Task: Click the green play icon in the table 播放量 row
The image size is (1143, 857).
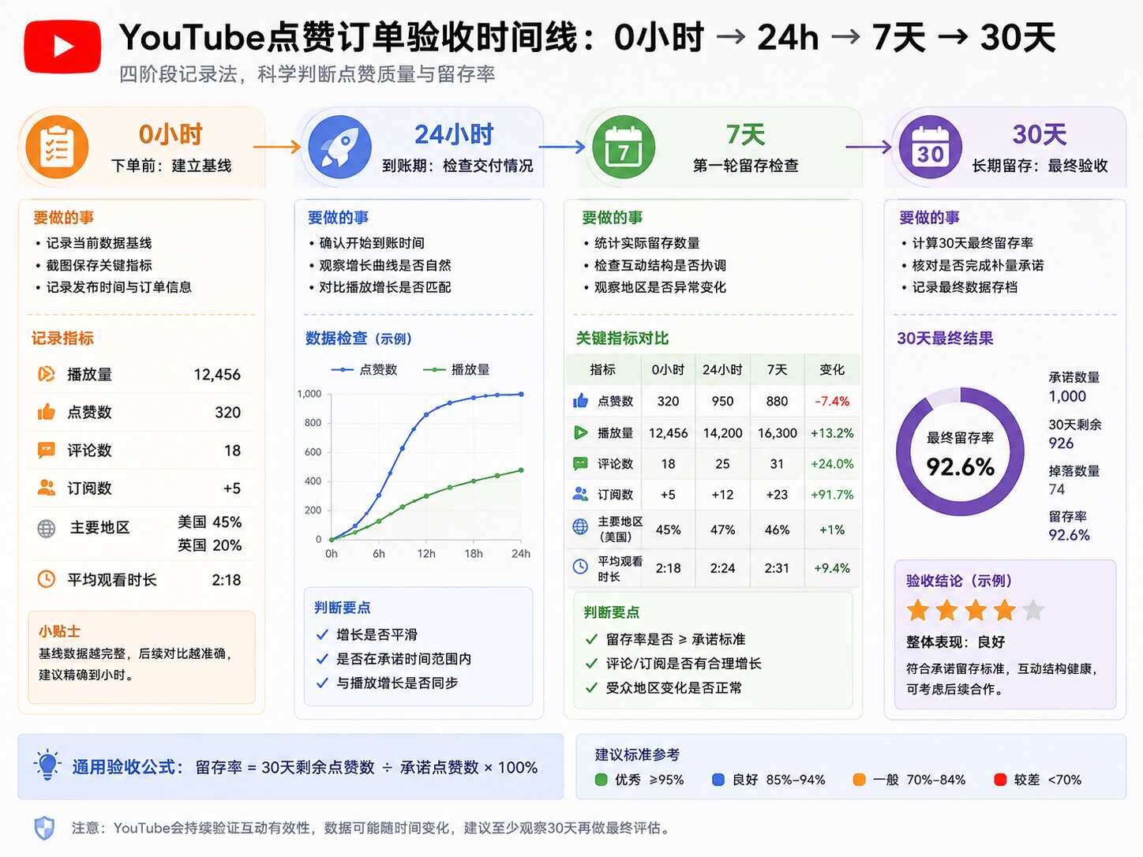Action: pos(580,432)
